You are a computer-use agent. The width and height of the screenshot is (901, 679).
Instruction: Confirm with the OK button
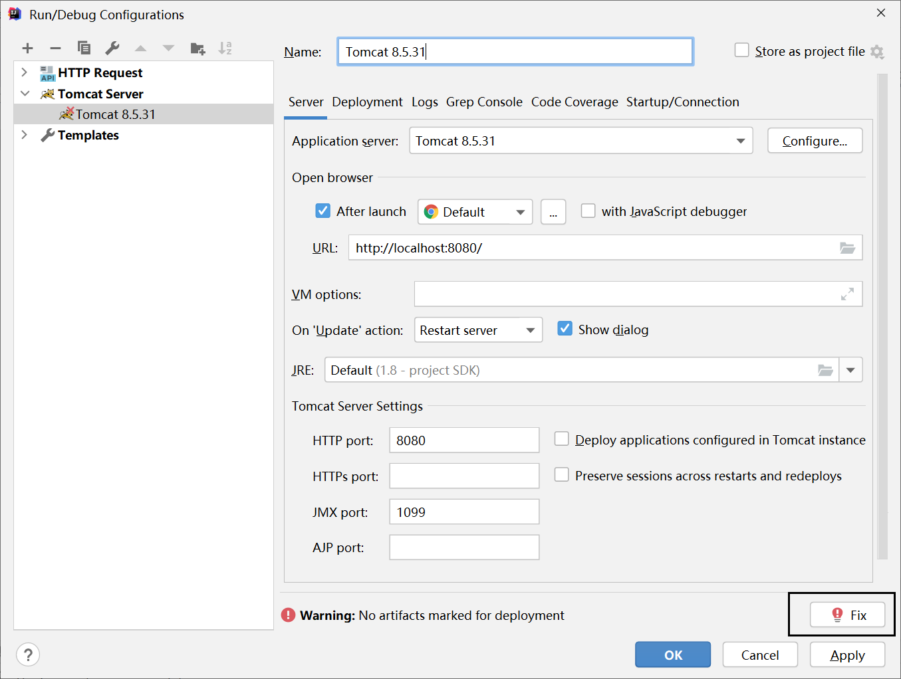click(x=673, y=655)
